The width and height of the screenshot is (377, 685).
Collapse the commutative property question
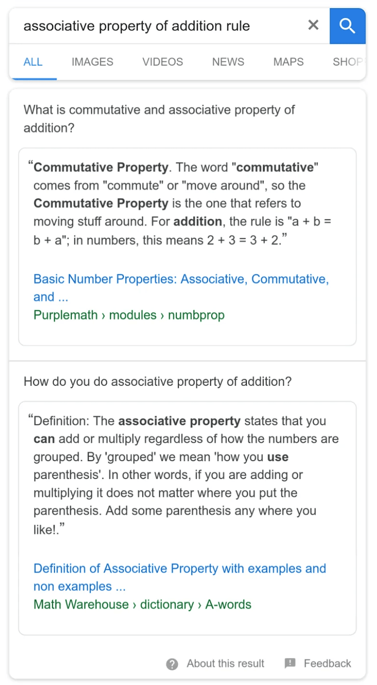pyautogui.click(x=159, y=119)
